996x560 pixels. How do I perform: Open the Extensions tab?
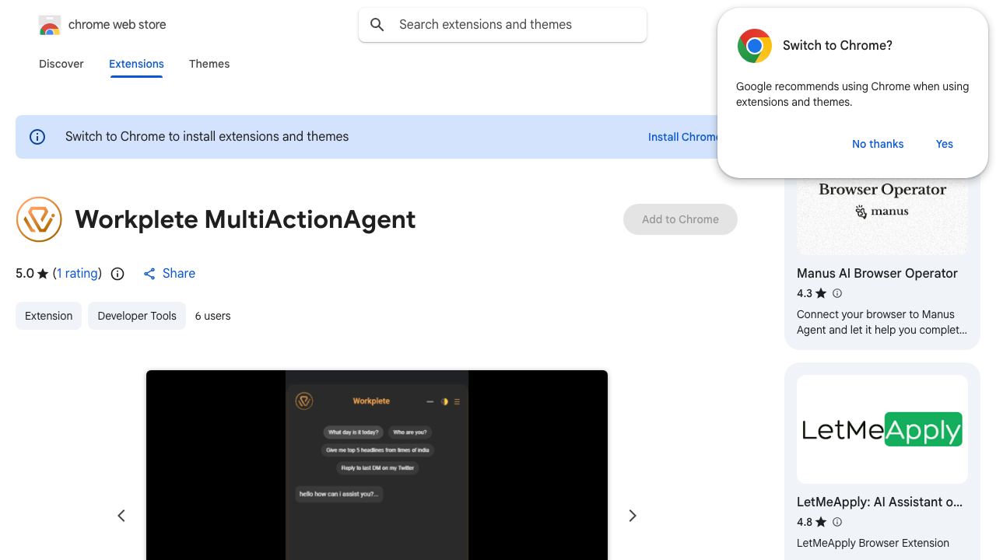coord(136,64)
